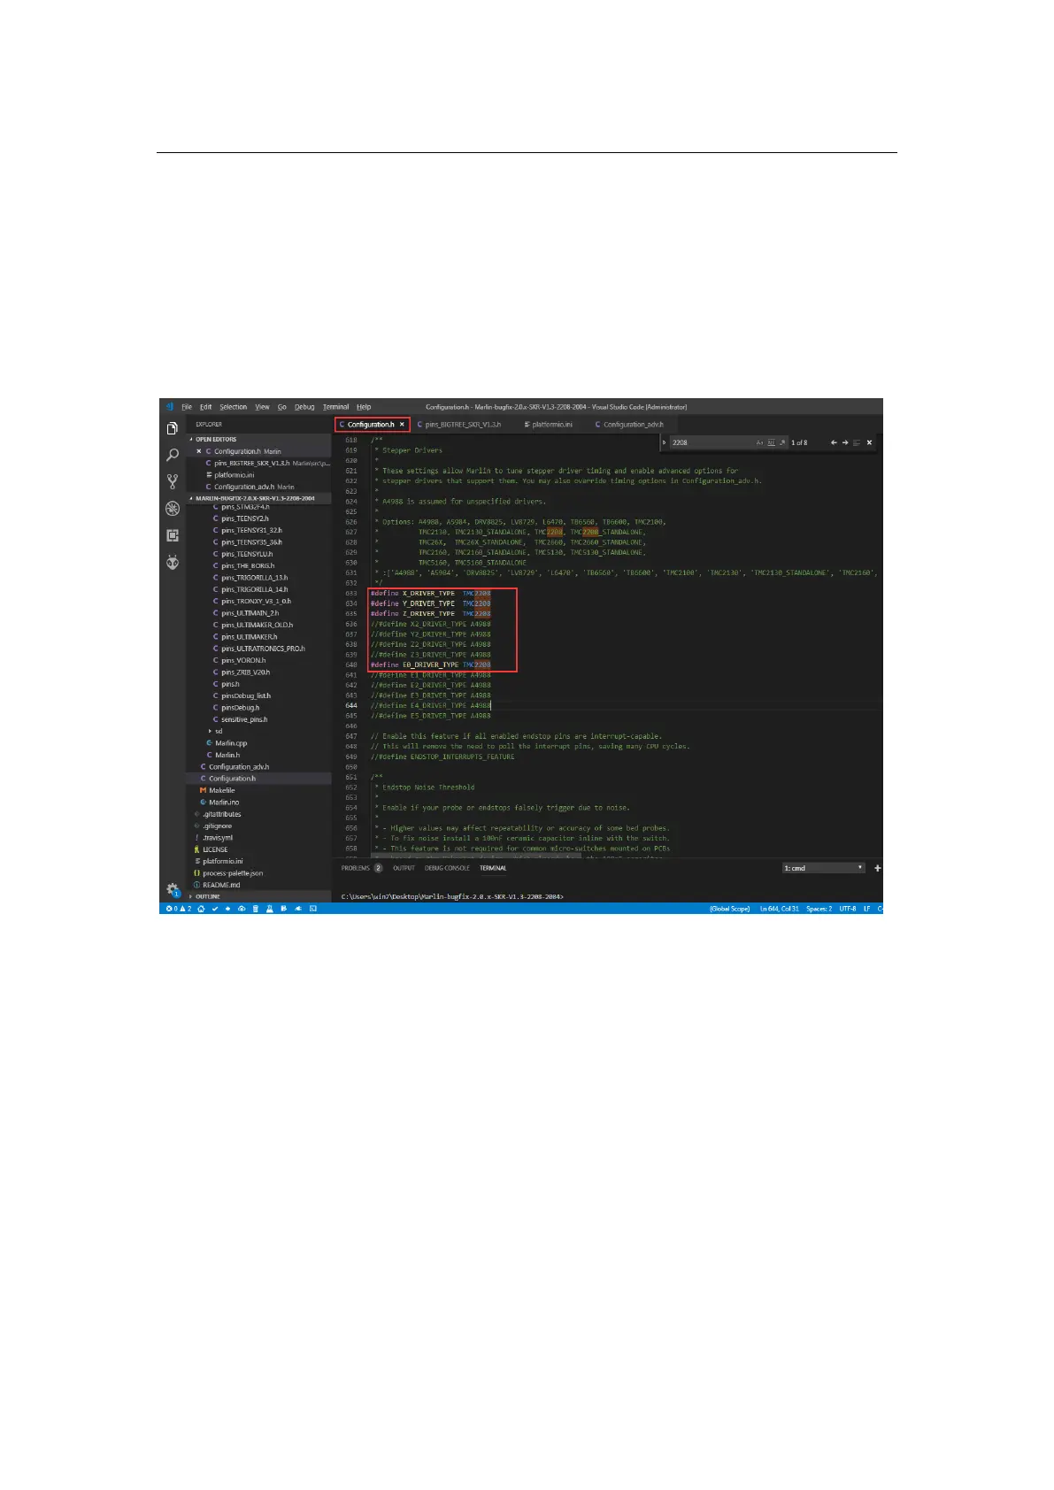Click PlatformIO Build checkmark in status bar

pyautogui.click(x=215, y=909)
